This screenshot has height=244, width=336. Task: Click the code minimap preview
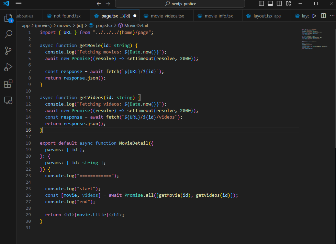315,39
